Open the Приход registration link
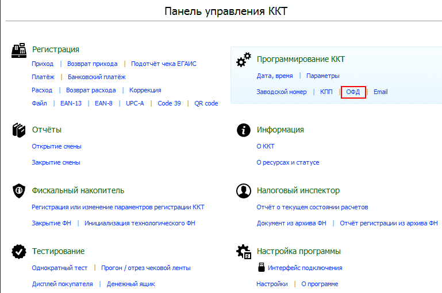442x293 pixels. coord(43,64)
